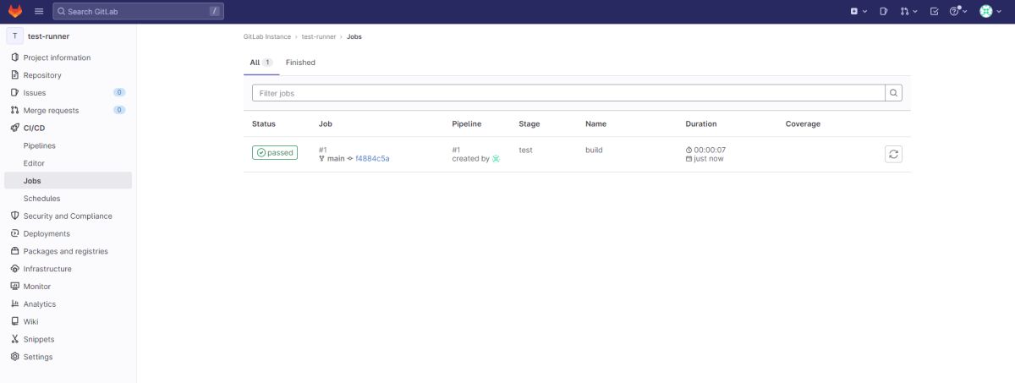Click the Duration column header
Screen dimensions: 1015x383
701,123
